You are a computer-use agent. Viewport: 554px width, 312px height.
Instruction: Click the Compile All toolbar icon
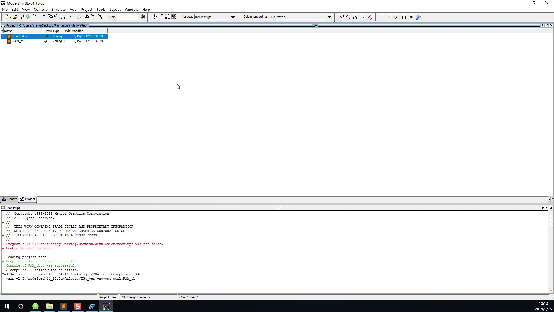(x=161, y=17)
